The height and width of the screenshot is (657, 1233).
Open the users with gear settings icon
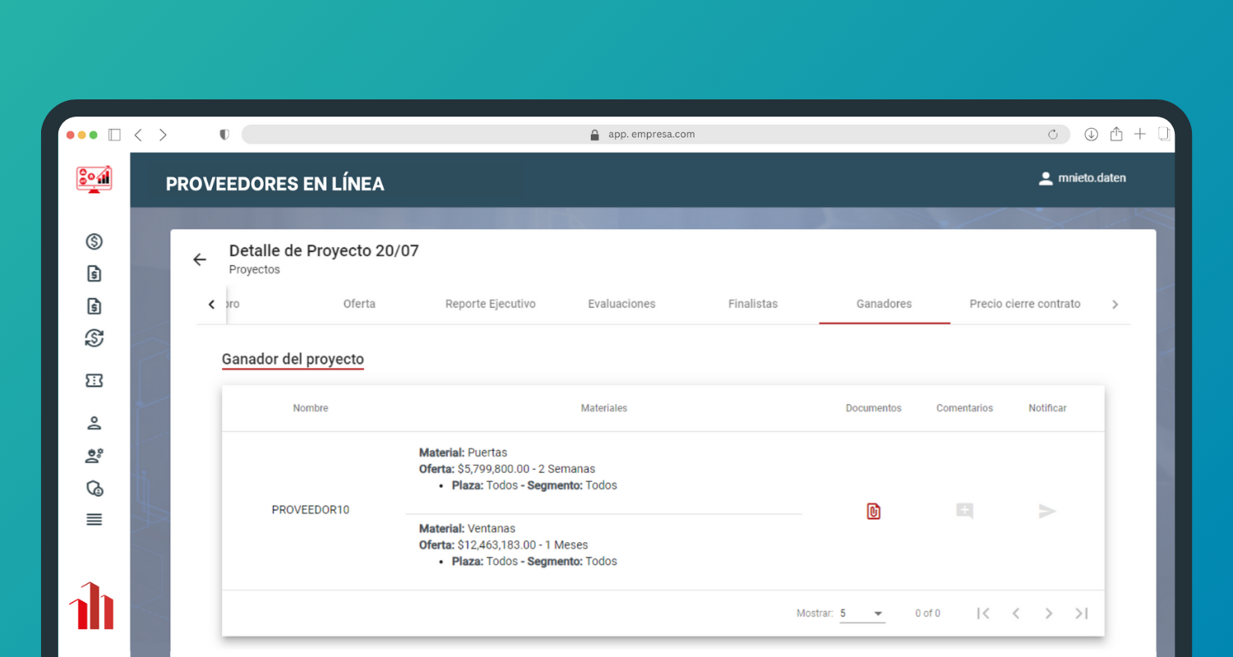click(x=95, y=456)
